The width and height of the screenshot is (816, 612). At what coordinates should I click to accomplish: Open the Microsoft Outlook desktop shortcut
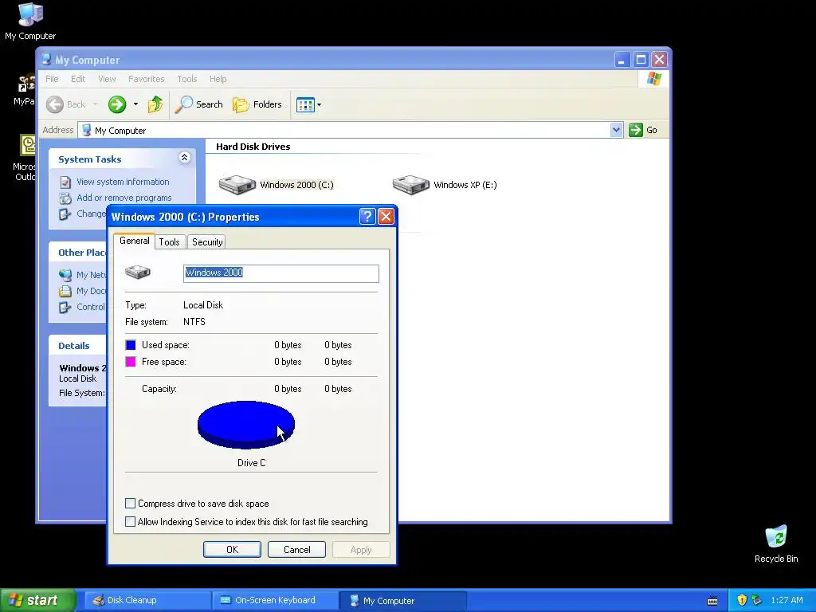(26, 158)
